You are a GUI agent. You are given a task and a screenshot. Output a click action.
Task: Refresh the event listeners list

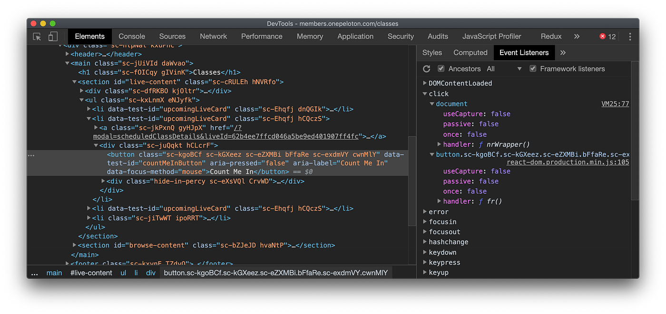tap(427, 69)
